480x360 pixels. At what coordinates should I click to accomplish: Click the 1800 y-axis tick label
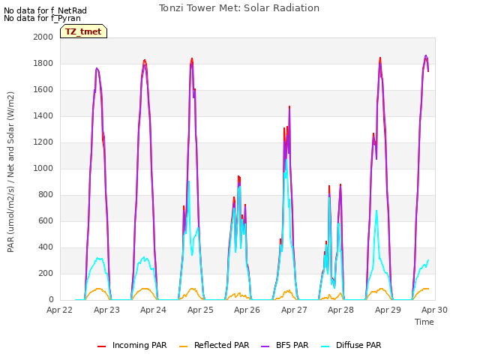coord(43,63)
